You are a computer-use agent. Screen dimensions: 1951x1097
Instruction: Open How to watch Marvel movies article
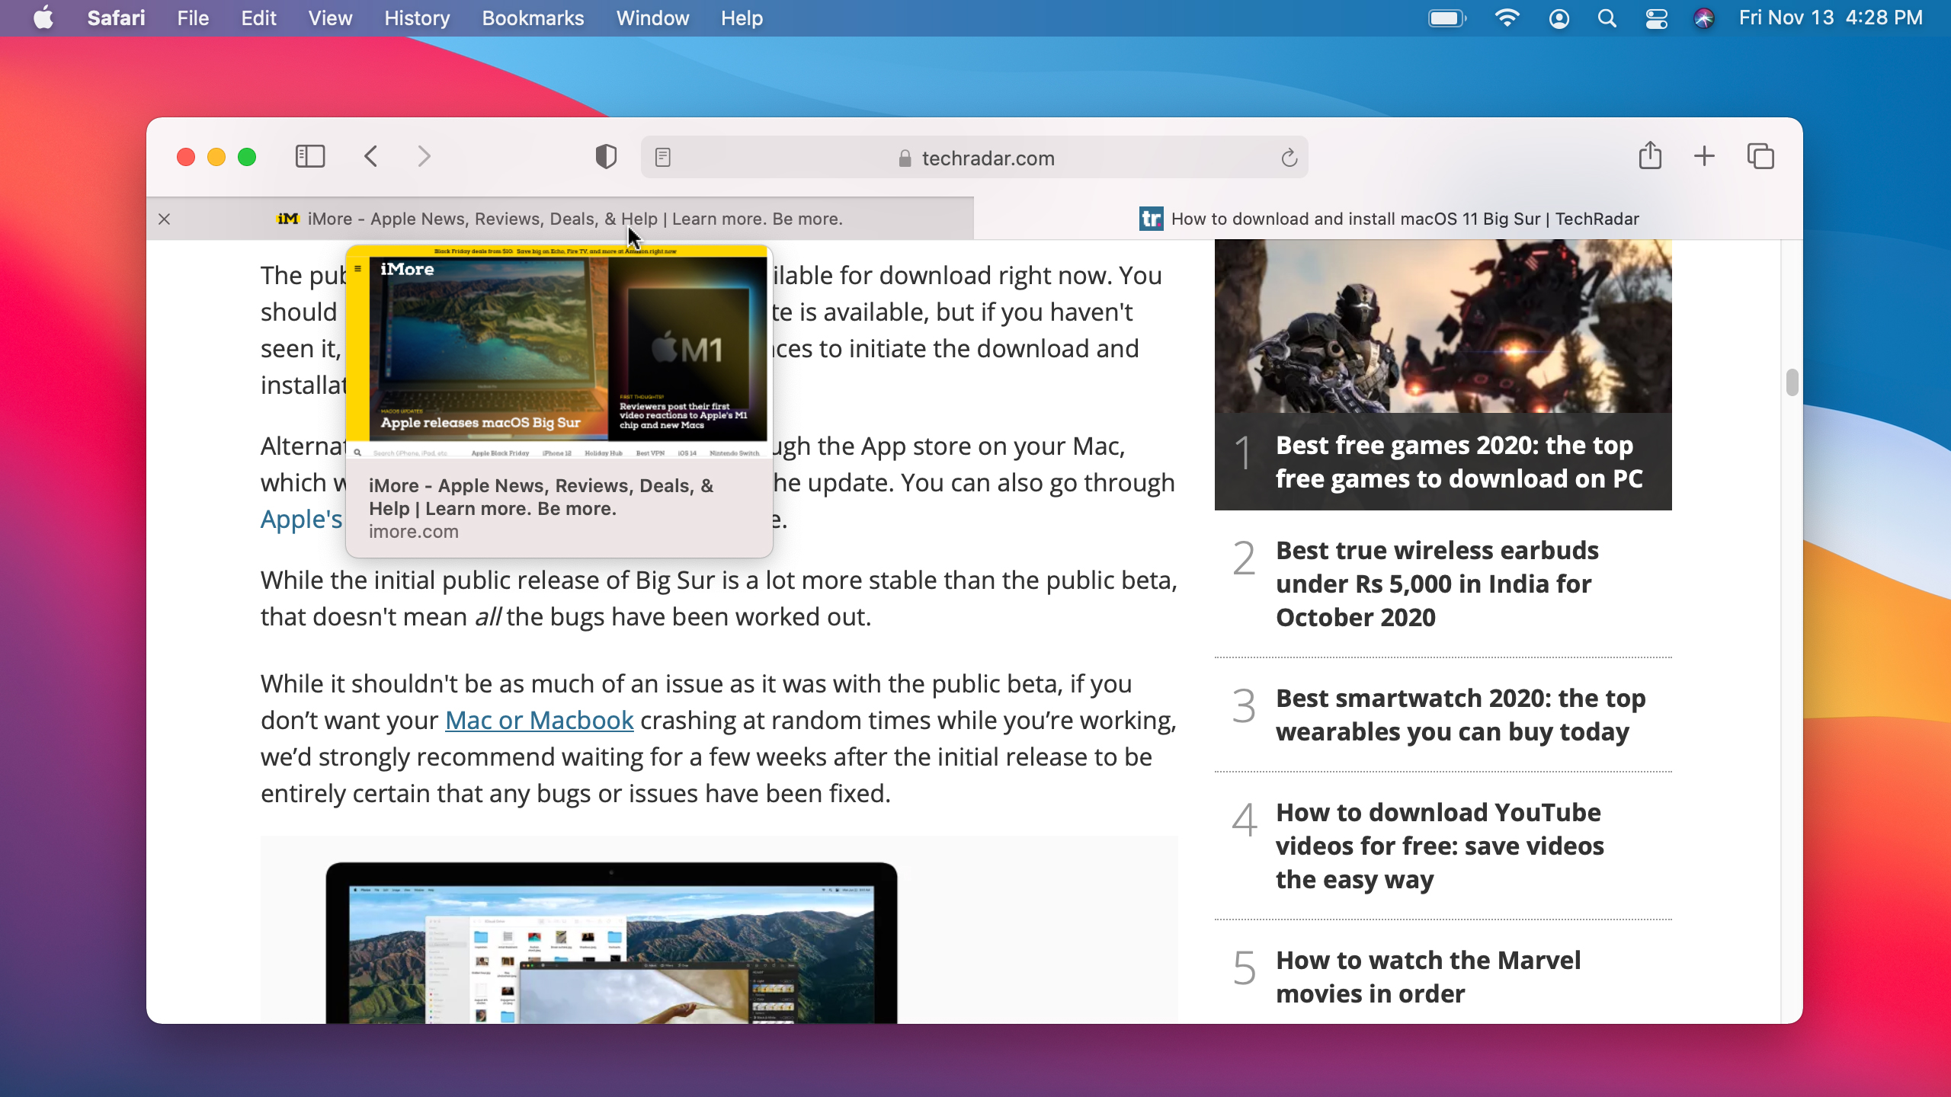(1428, 977)
